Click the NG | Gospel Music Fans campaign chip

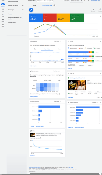(45, 1)
